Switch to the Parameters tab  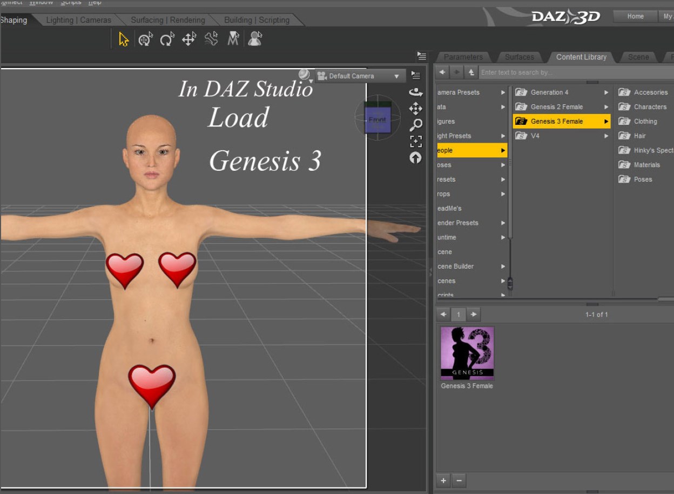[x=463, y=57]
